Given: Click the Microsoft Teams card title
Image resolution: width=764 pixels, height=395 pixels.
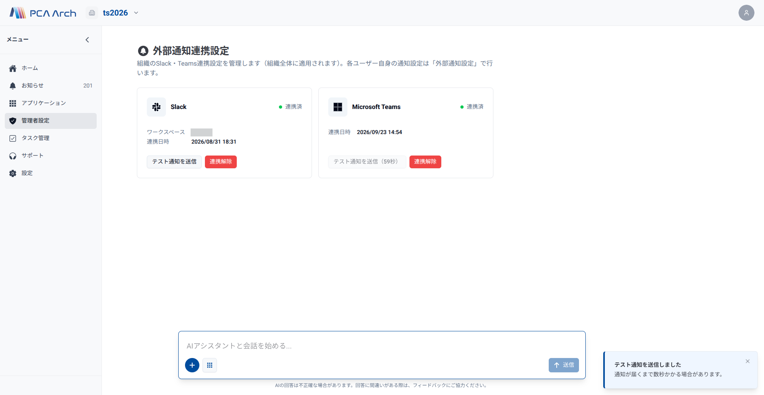Looking at the screenshot, I should point(376,107).
